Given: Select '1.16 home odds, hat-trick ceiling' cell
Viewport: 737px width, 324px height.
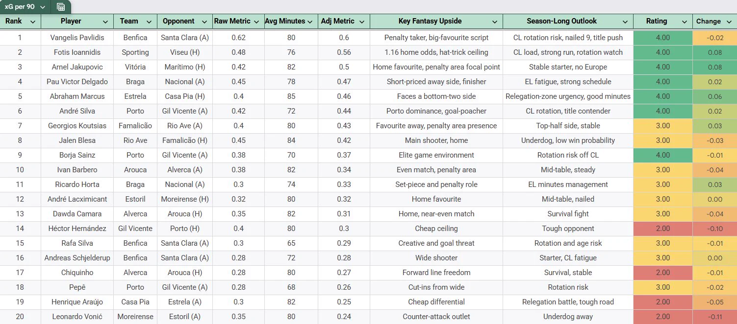Looking at the screenshot, I should pyautogui.click(x=436, y=52).
